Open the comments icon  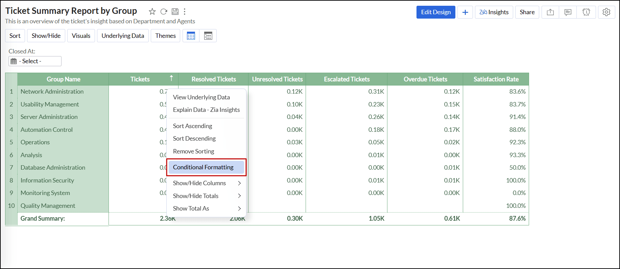click(568, 12)
